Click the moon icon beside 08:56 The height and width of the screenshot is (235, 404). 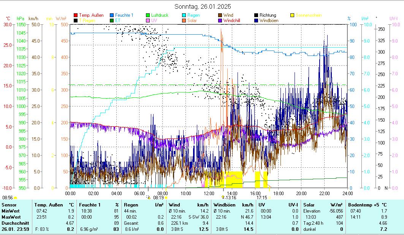tap(16, 198)
